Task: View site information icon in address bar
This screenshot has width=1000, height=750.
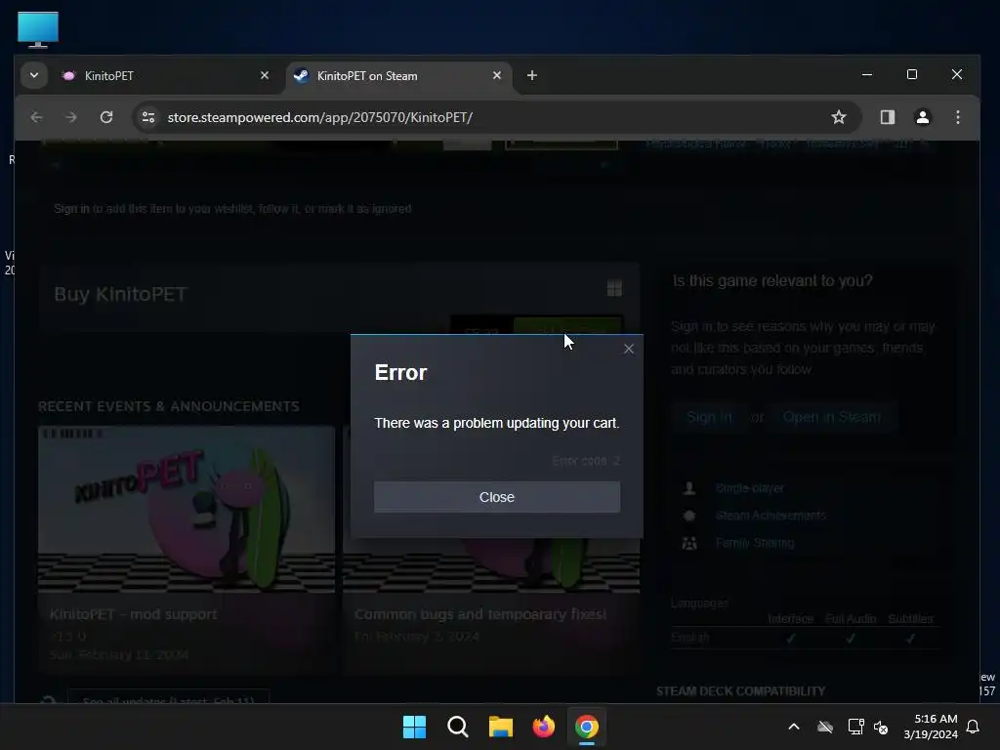Action: tap(148, 117)
